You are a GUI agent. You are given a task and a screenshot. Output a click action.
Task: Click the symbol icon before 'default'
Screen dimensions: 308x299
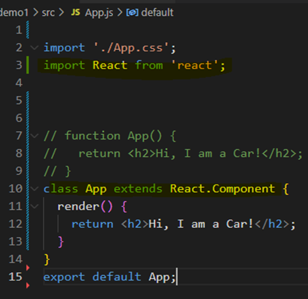(132, 13)
